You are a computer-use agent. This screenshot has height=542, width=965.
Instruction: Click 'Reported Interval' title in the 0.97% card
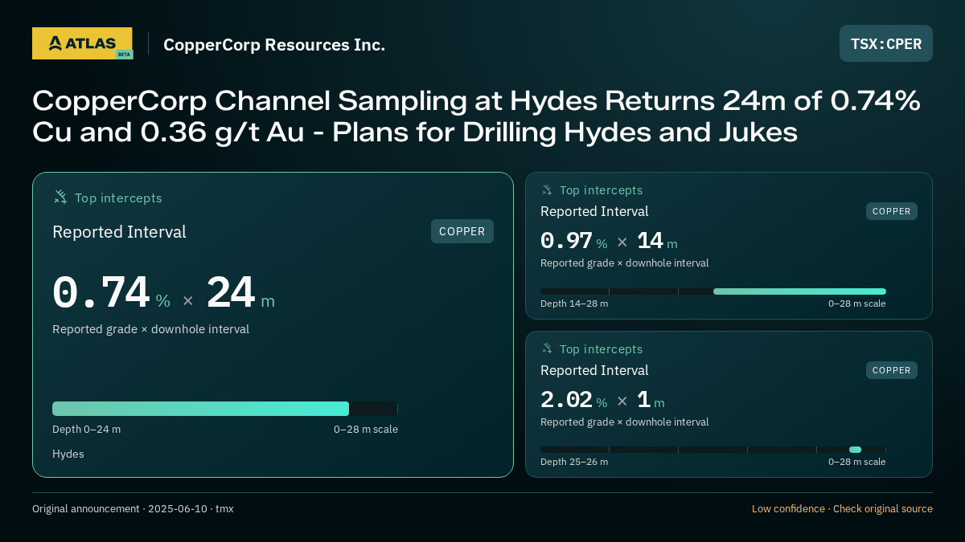click(594, 211)
